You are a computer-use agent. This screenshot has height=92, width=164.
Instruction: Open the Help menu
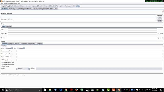click(x=19, y=4)
